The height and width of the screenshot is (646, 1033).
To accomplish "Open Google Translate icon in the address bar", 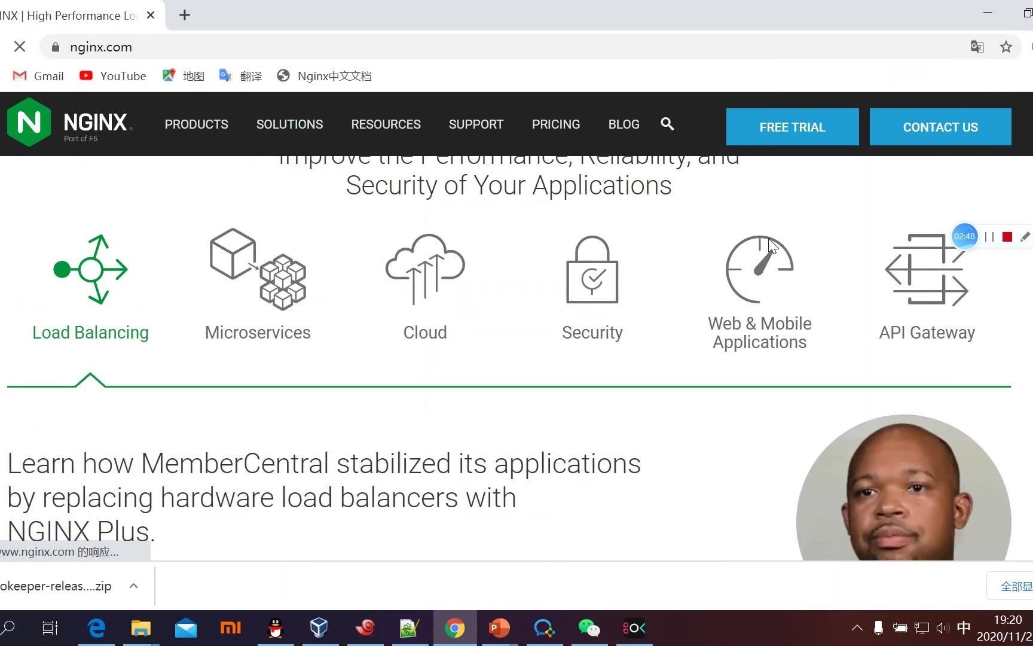I will [x=977, y=46].
